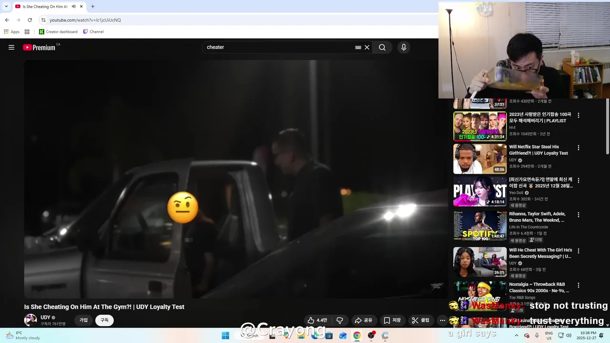The image size is (610, 343).
Task: Open Creator dashboard bookmark
Action: 58,31
